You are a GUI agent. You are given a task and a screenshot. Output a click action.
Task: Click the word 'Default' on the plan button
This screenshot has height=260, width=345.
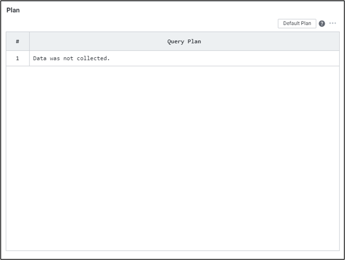point(291,23)
